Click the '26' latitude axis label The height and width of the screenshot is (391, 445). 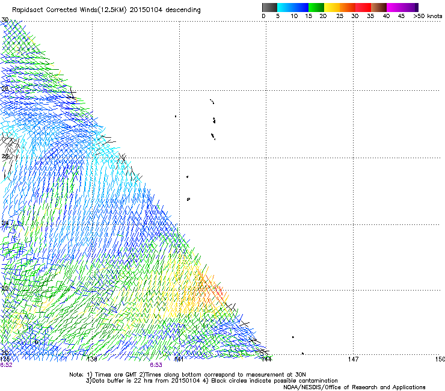[5, 156]
